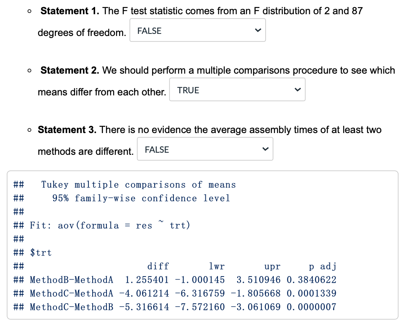This screenshot has width=404, height=328.
Task: Click the bullet circle beside Statement 3
Action: coord(28,130)
